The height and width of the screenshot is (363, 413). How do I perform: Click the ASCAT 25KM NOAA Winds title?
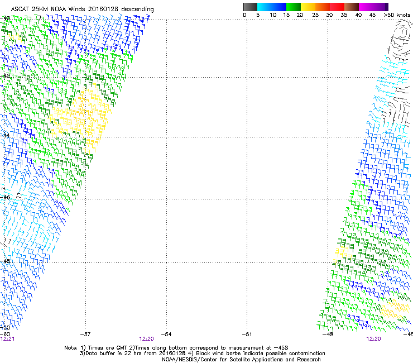coord(82,9)
